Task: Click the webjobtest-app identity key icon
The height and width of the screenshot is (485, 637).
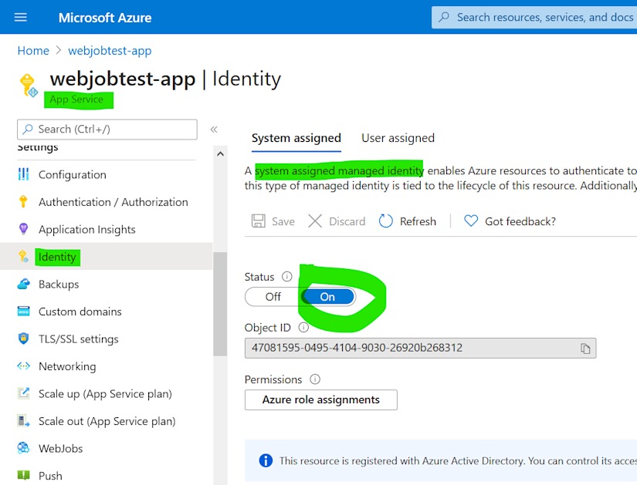Action: pos(29,86)
